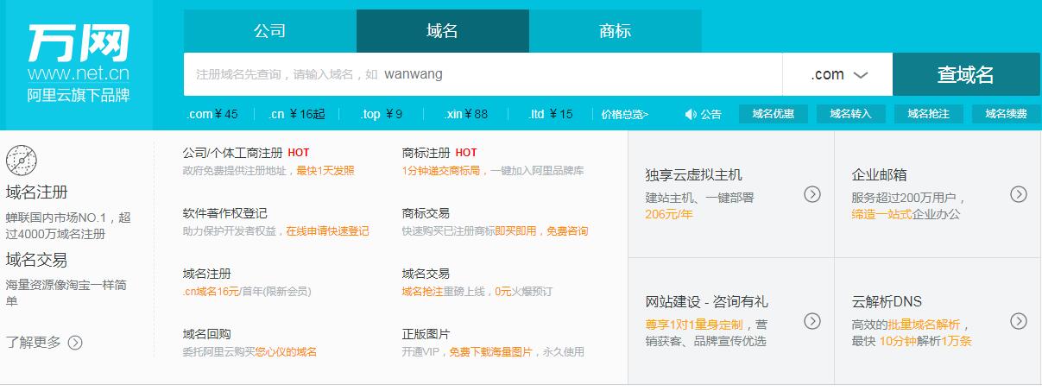Click the 206元/年 price text
The height and width of the screenshot is (391, 1042).
(x=669, y=214)
